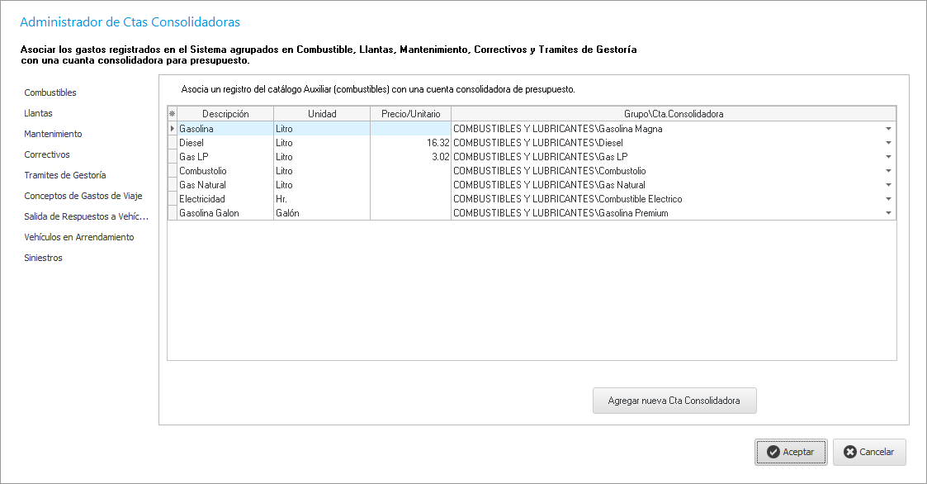This screenshot has height=484, width=927.
Task: Open the Mantenimiento section
Action: [53, 134]
